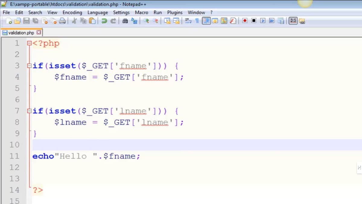Image resolution: width=362 pixels, height=204 pixels.
Task: Toggle DSpellCheck DS spell checking button
Action: tap(293, 21)
